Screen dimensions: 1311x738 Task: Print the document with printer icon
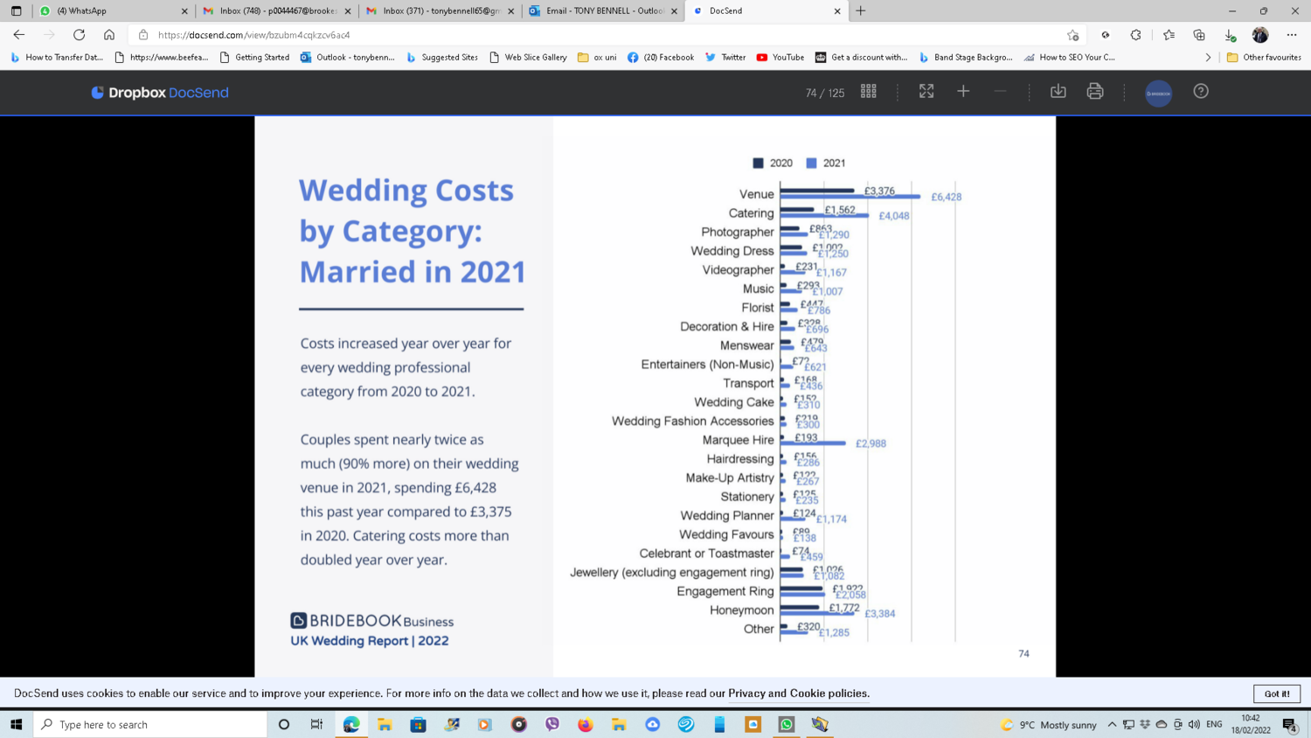coord(1095,92)
